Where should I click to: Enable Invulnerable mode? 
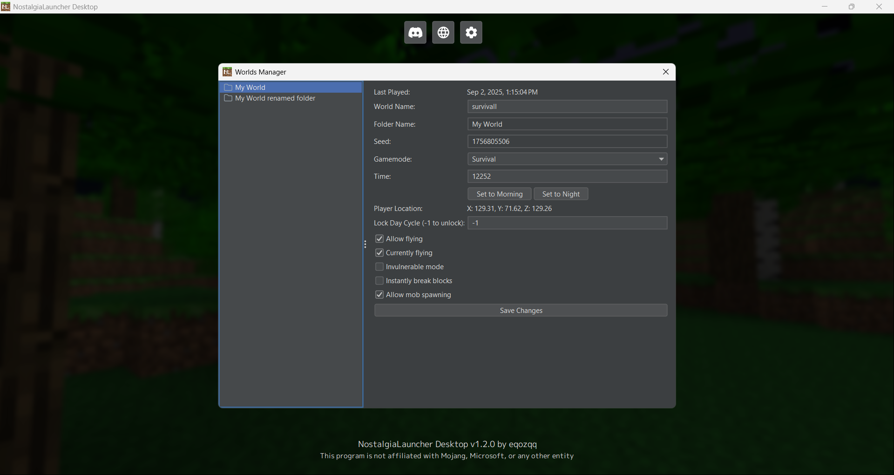pos(379,267)
